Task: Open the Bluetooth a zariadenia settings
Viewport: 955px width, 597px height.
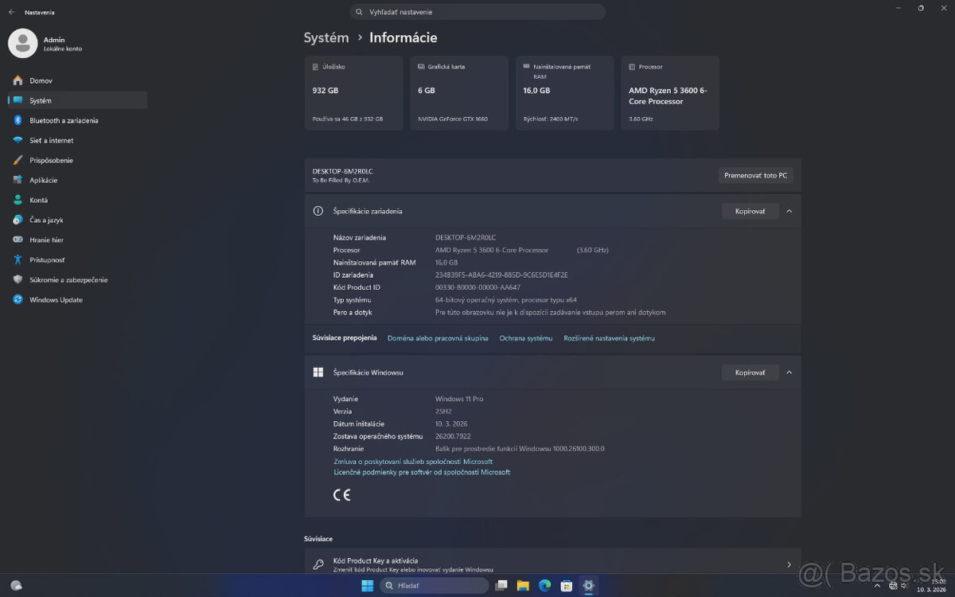Action: click(x=64, y=120)
